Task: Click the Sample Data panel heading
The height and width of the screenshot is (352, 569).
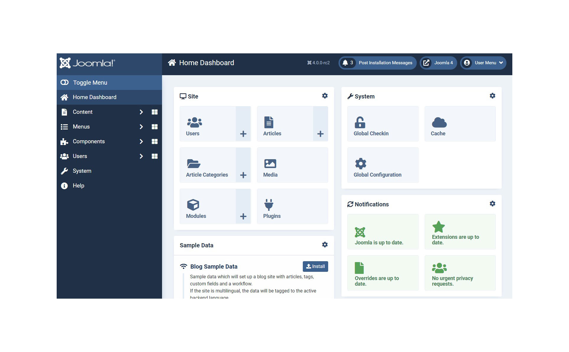Action: tap(197, 245)
